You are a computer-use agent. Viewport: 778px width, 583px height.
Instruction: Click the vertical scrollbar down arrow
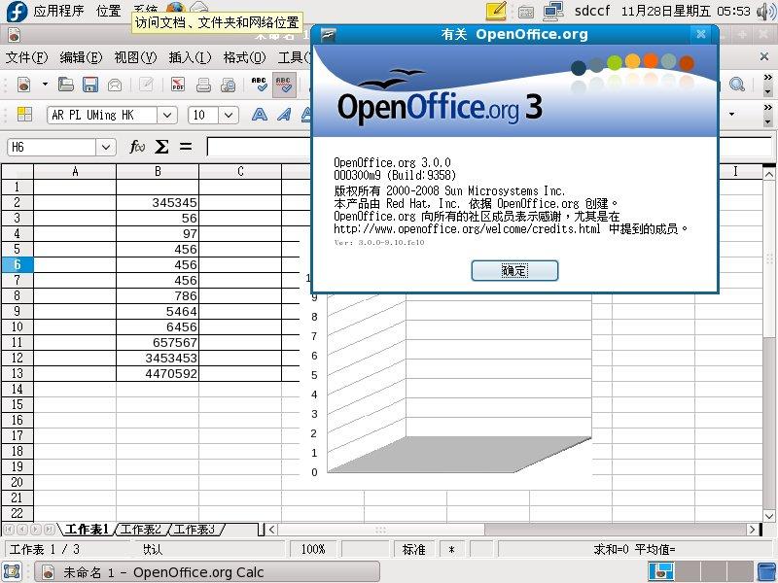coord(768,516)
